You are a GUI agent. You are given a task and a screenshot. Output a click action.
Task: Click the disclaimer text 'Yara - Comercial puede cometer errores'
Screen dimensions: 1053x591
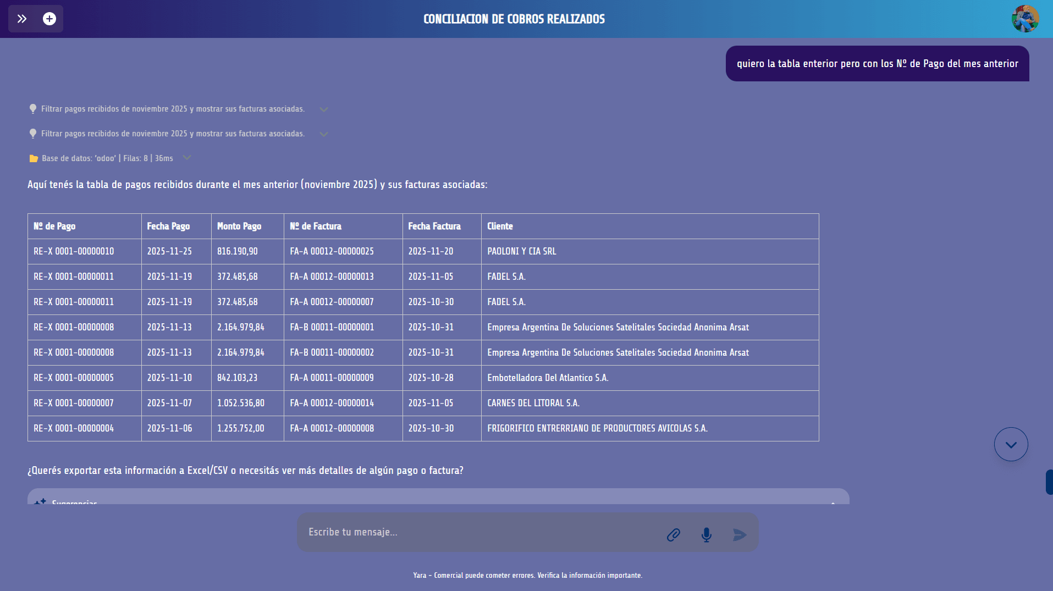[x=474, y=576]
